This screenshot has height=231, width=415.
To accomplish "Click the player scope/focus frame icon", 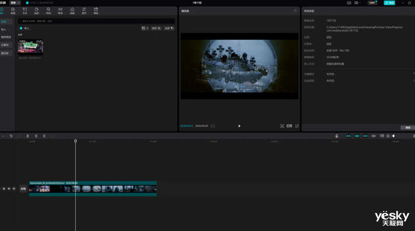I will pyautogui.click(x=282, y=126).
